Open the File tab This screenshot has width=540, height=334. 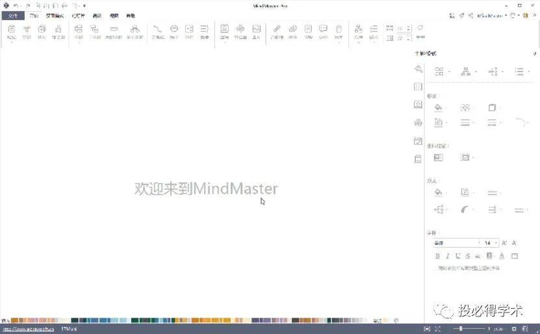pos(13,16)
